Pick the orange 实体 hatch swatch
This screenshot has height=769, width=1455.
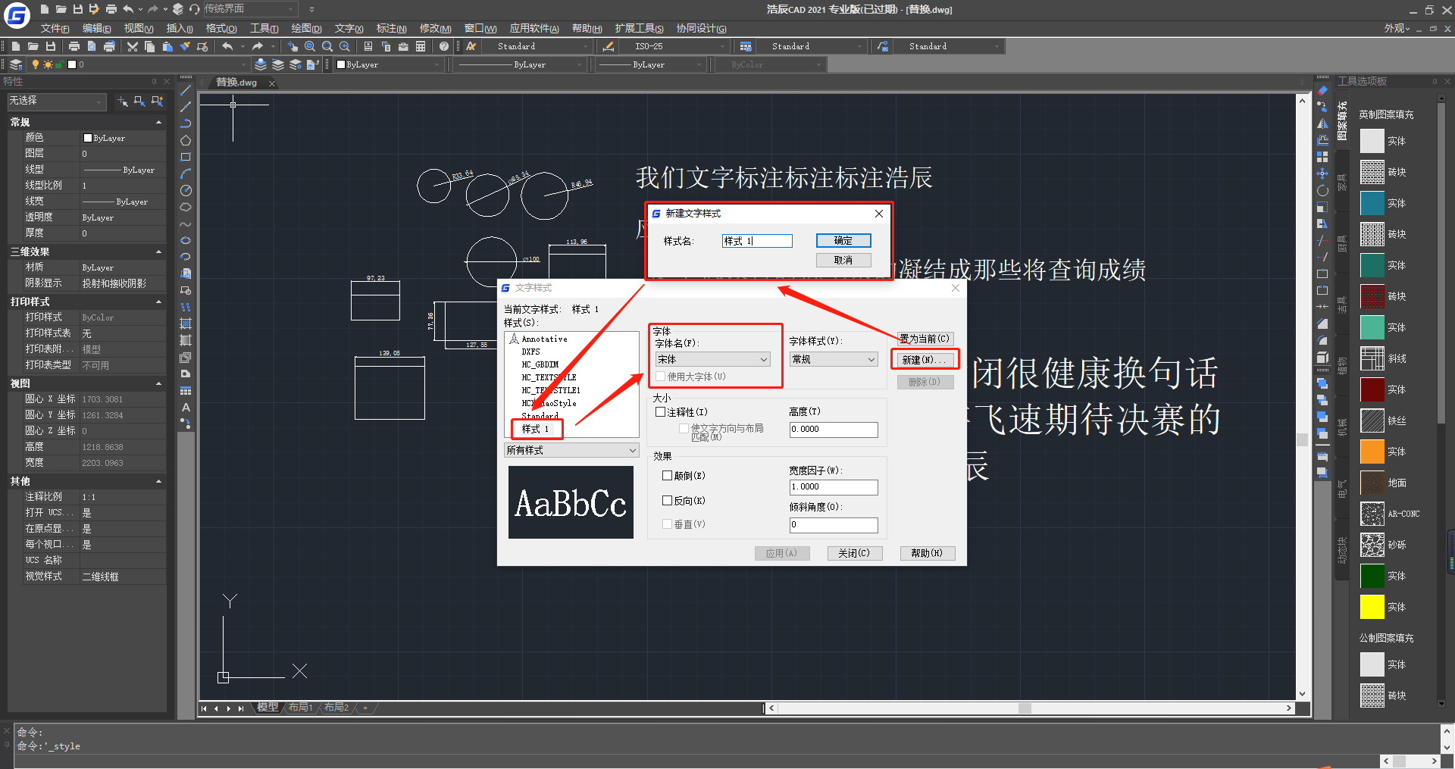tap(1372, 452)
